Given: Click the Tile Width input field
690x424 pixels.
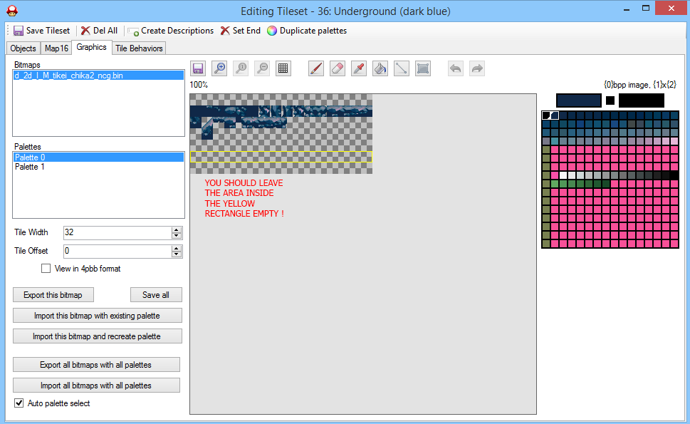Looking at the screenshot, I should [x=117, y=232].
